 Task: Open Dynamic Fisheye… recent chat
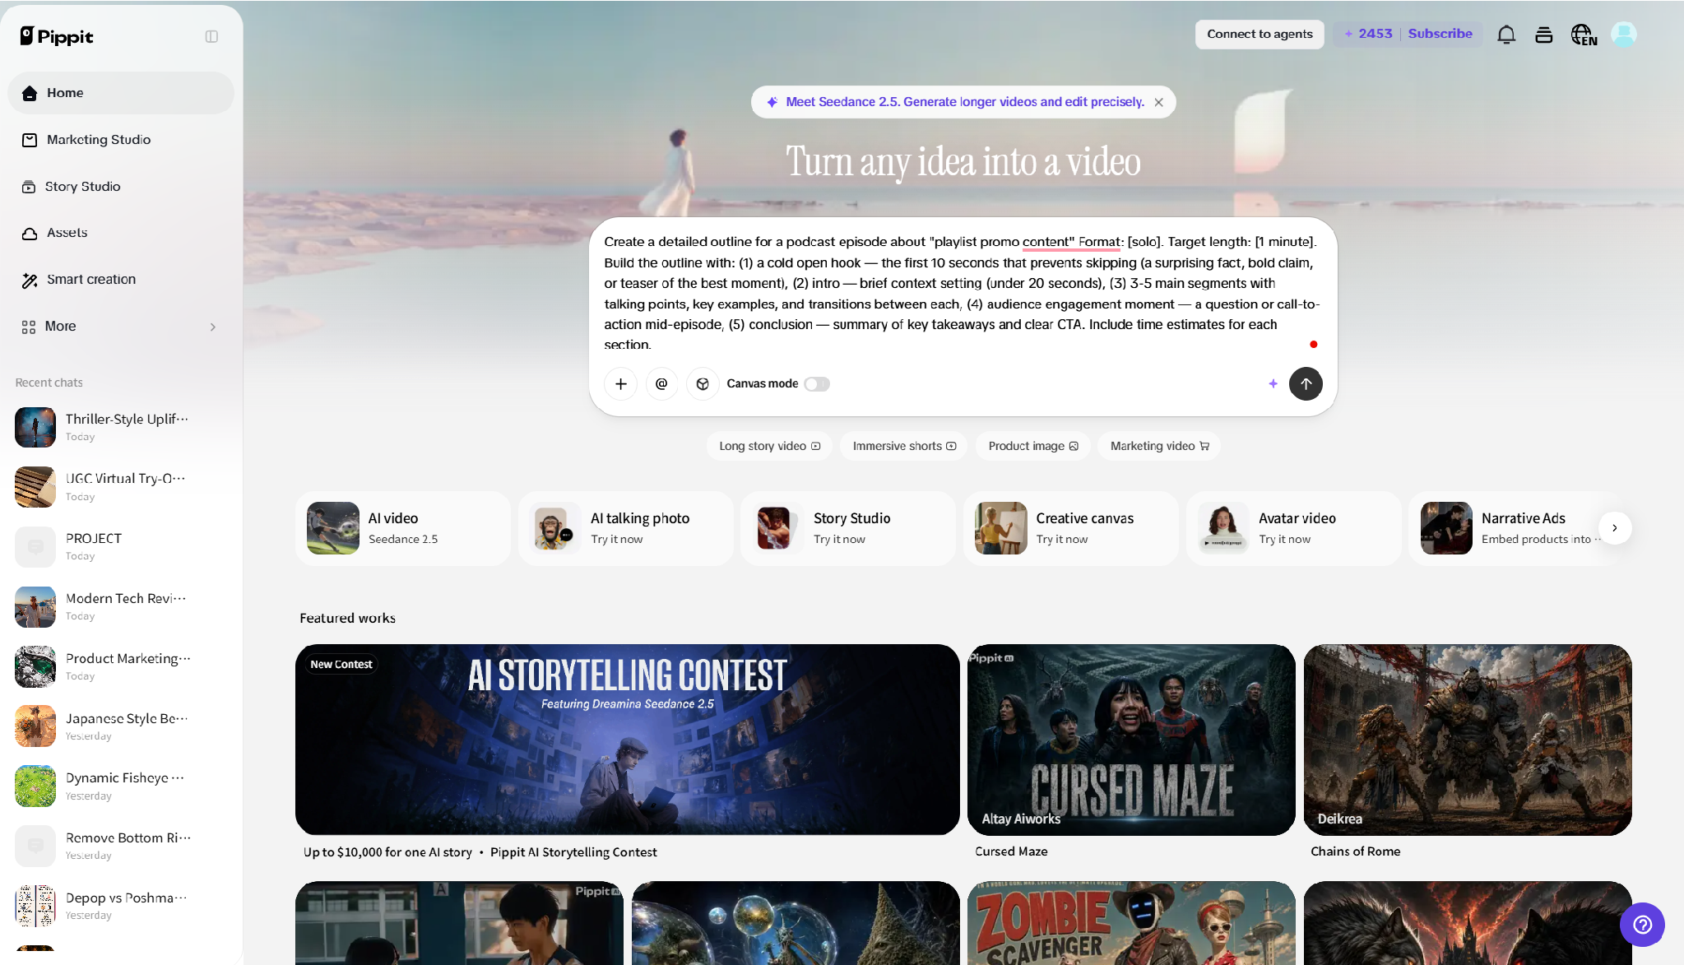[121, 786]
